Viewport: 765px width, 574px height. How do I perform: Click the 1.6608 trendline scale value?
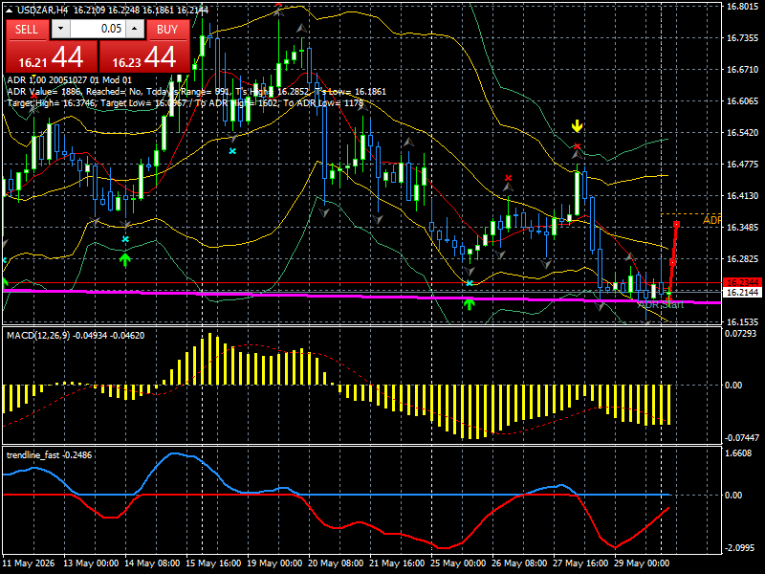(x=738, y=453)
